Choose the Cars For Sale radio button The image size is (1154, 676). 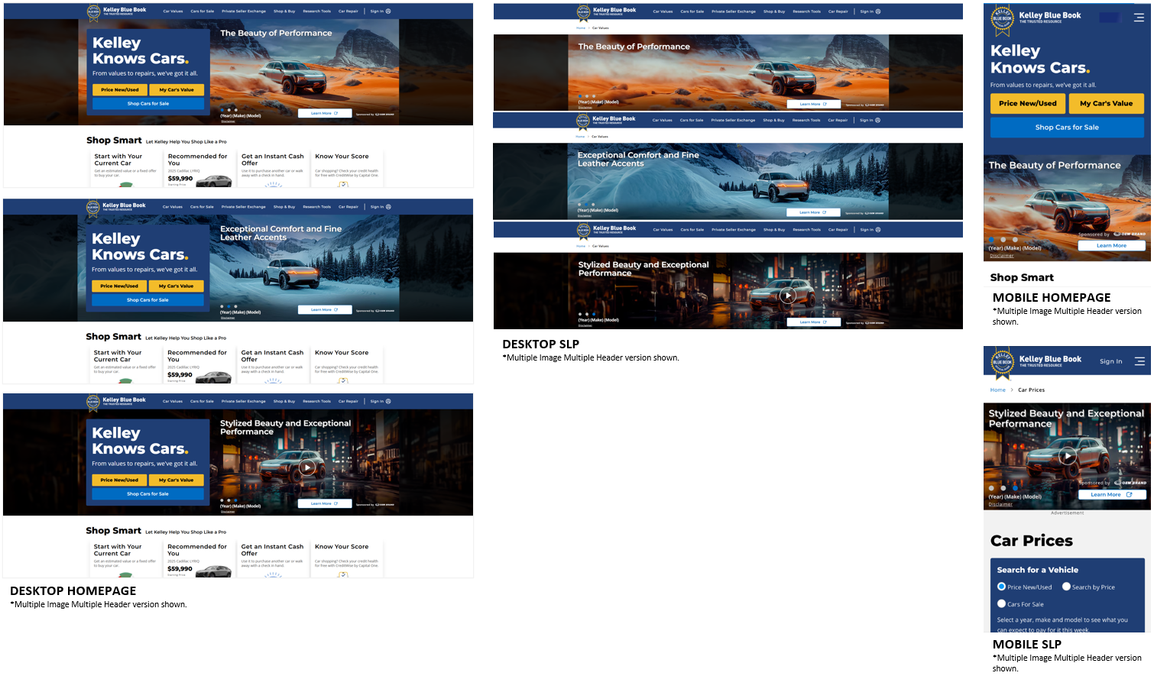[1001, 603]
